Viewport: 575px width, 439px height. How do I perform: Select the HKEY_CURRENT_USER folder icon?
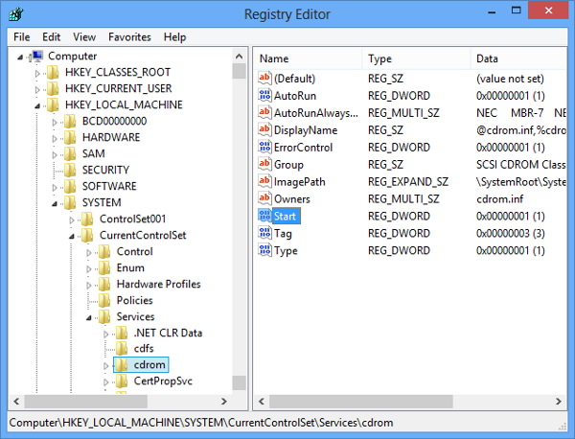coord(53,88)
